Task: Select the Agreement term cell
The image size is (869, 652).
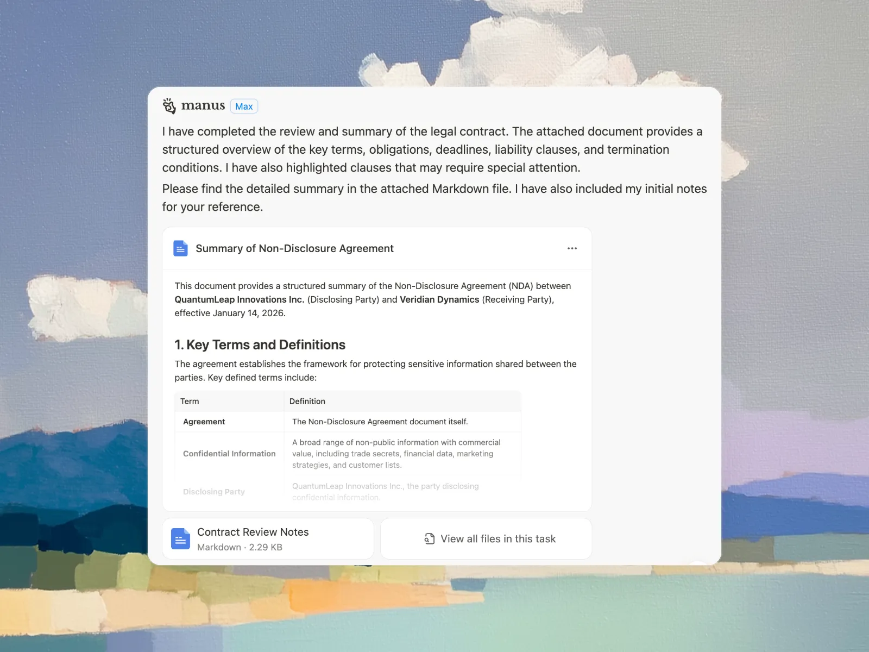Action: [204, 422]
